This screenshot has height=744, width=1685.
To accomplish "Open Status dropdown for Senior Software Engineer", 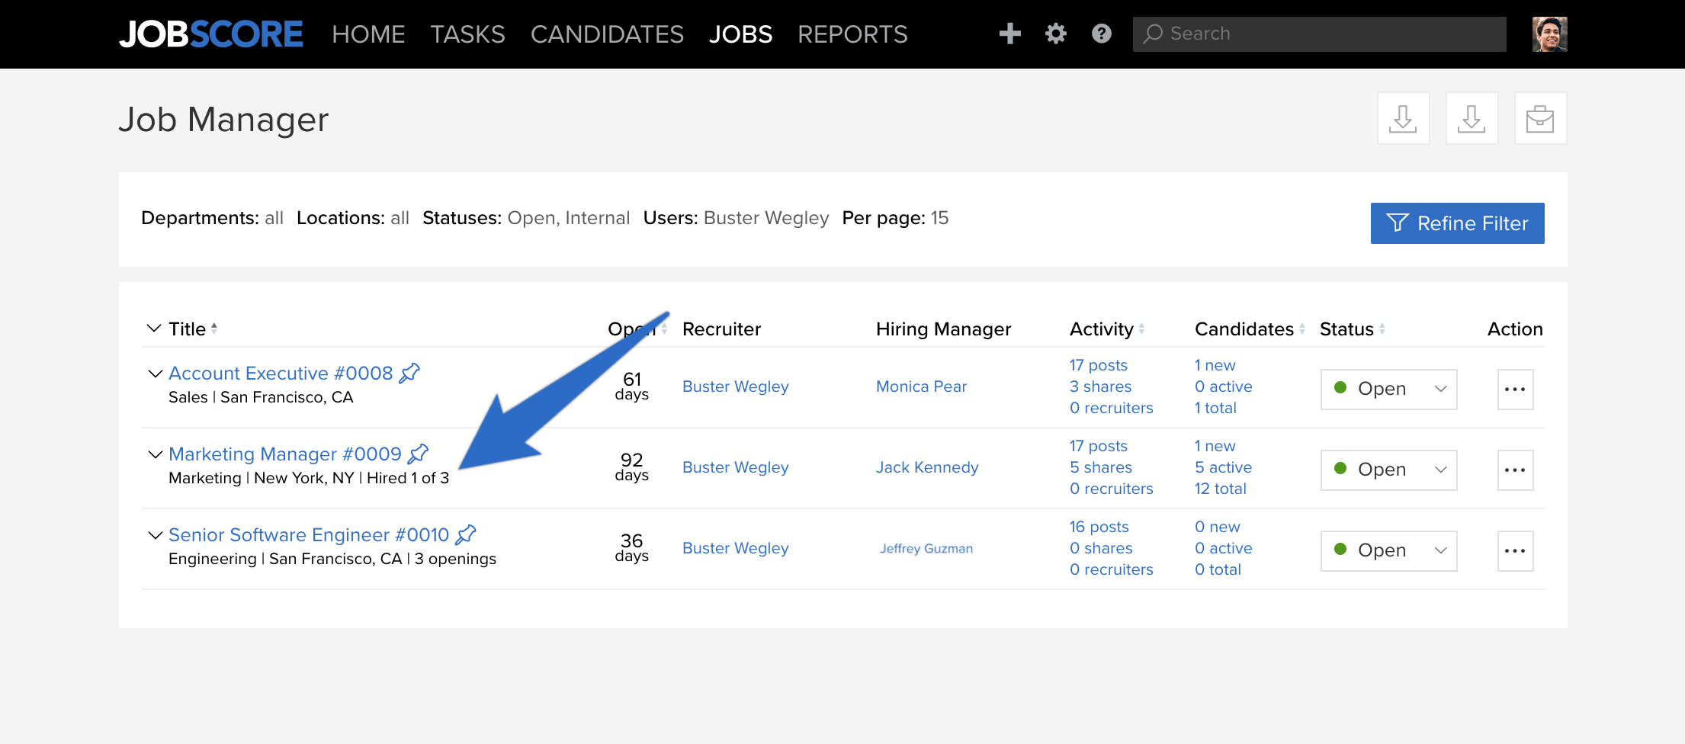I will [1388, 551].
